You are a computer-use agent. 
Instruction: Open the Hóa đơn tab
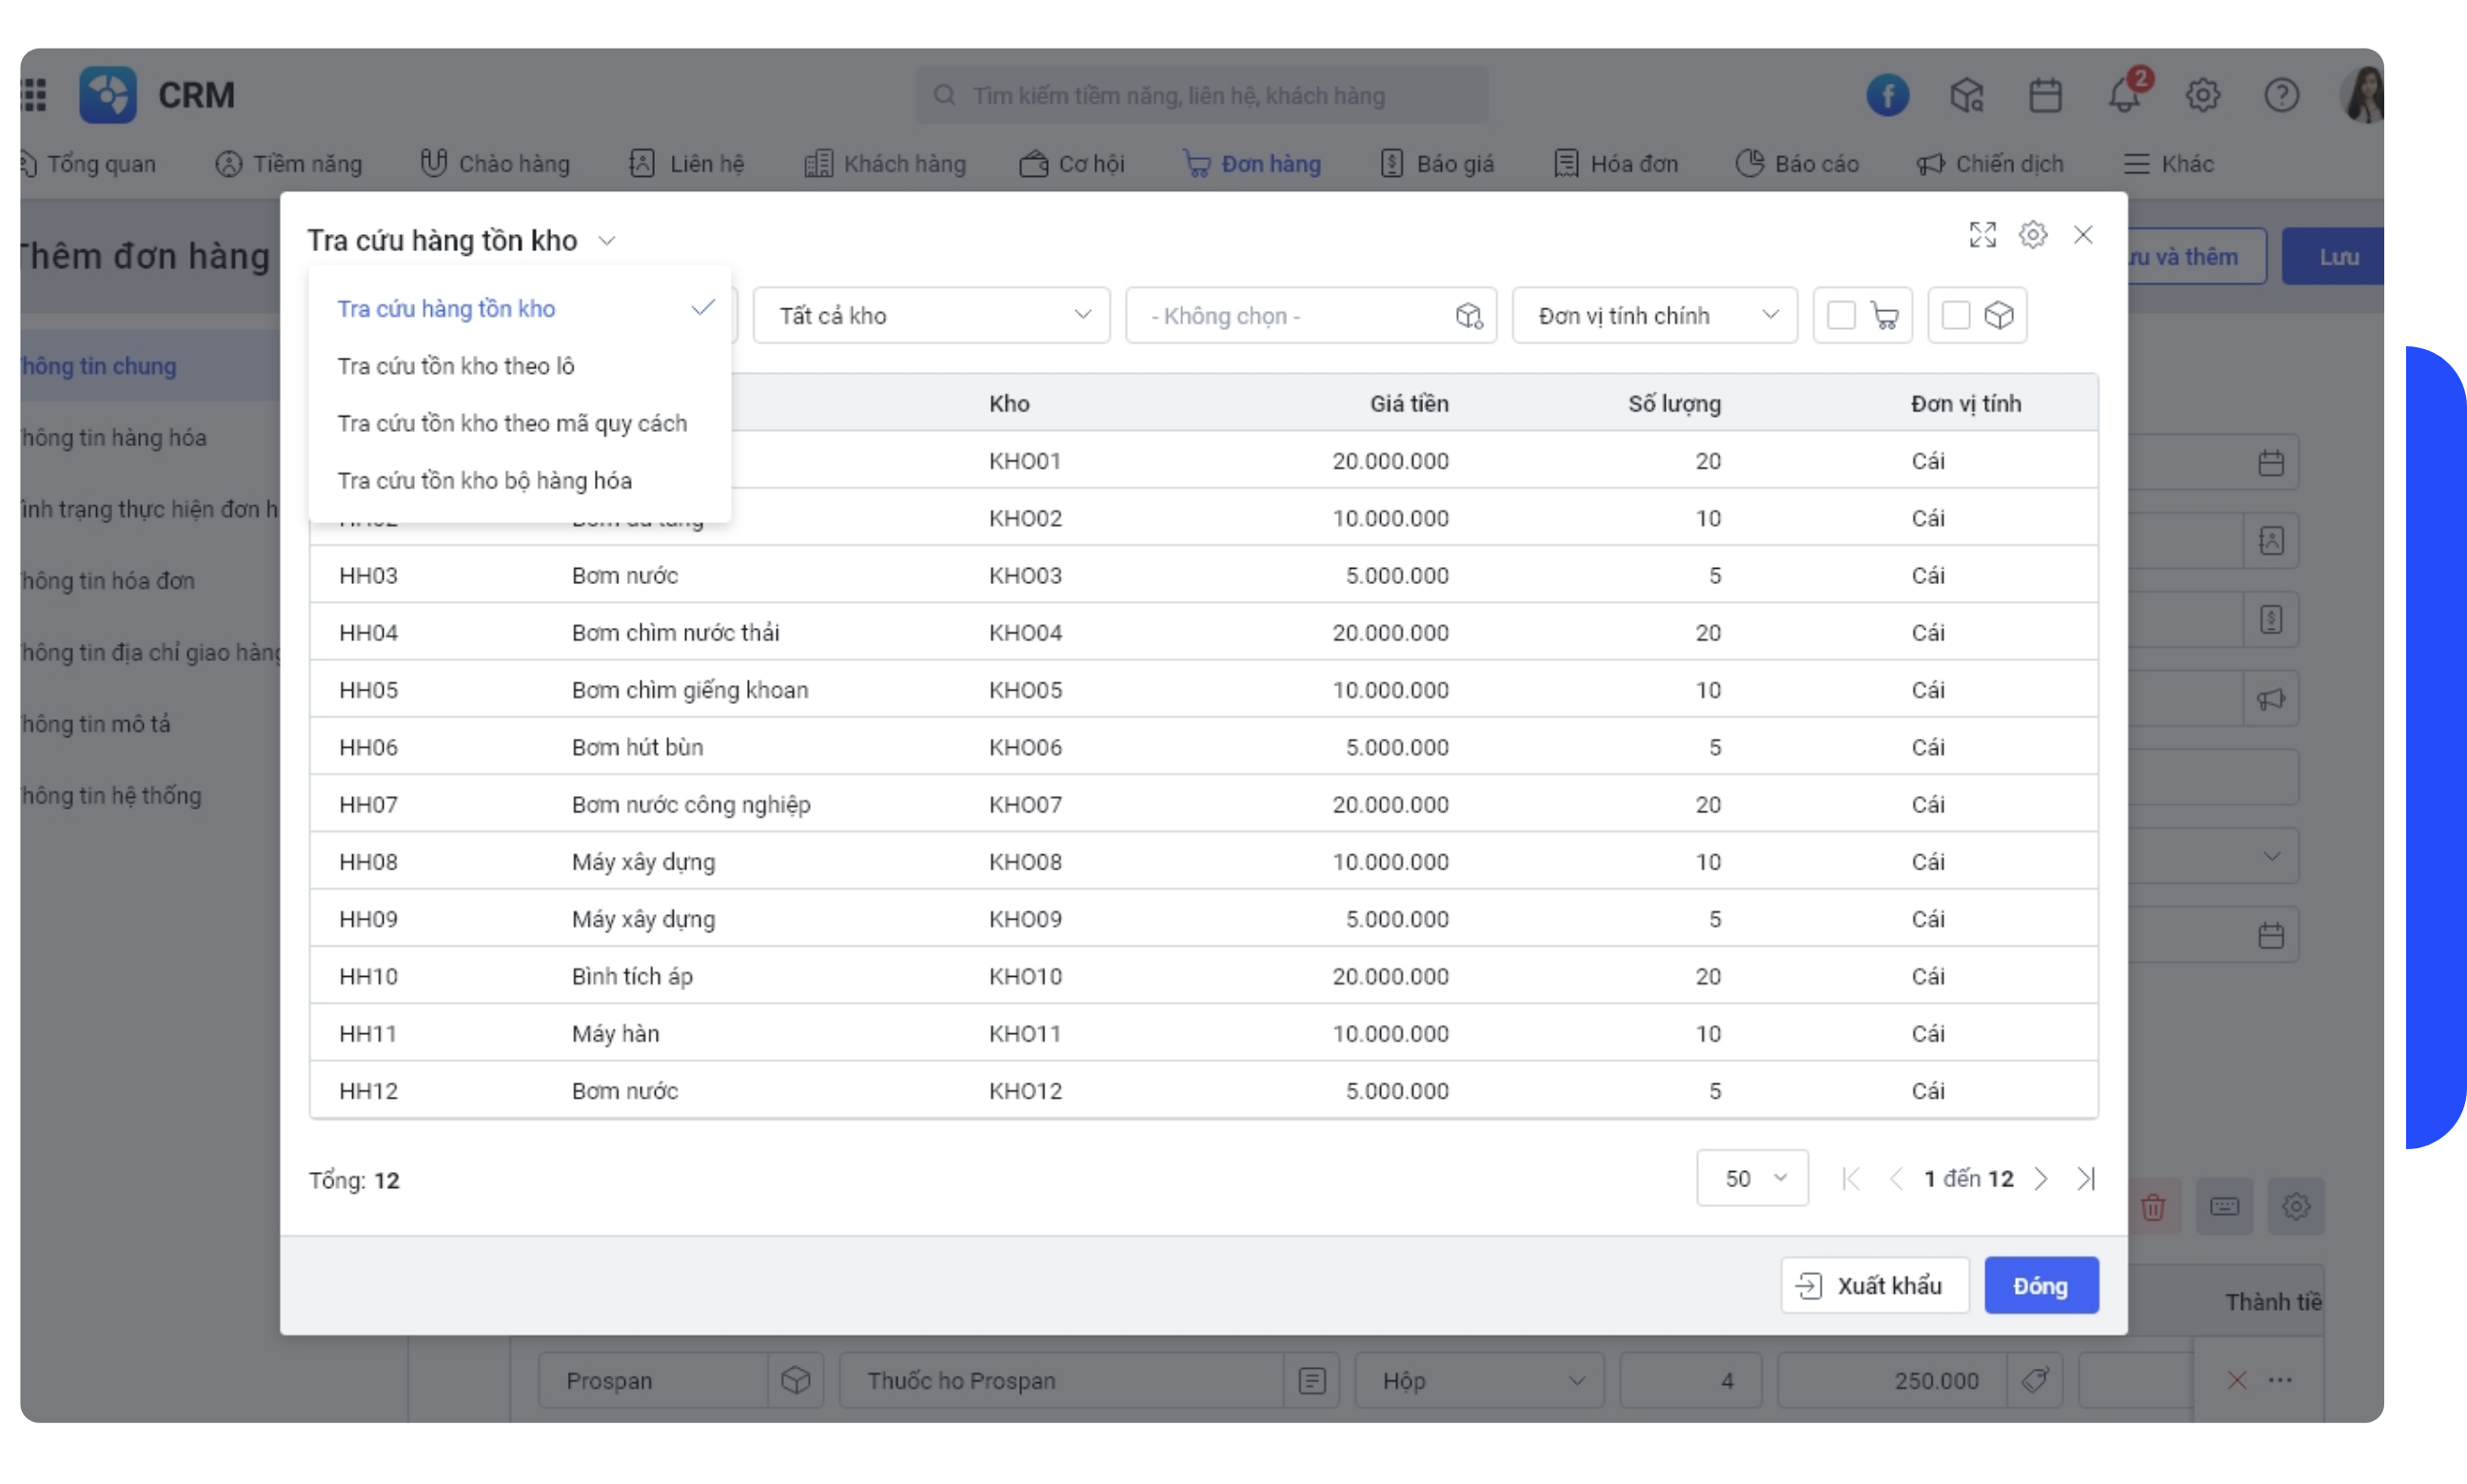1616,164
